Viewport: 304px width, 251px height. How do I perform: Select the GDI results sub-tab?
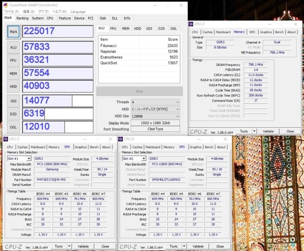pos(149,29)
